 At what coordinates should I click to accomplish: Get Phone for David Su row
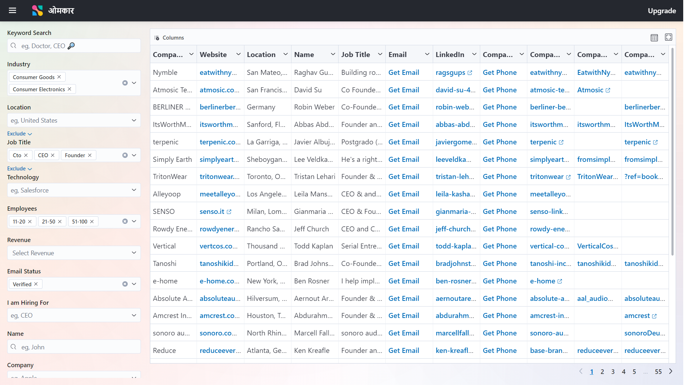click(499, 90)
